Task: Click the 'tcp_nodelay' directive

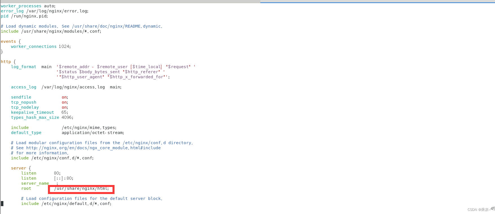Action: pyautogui.click(x=25, y=107)
